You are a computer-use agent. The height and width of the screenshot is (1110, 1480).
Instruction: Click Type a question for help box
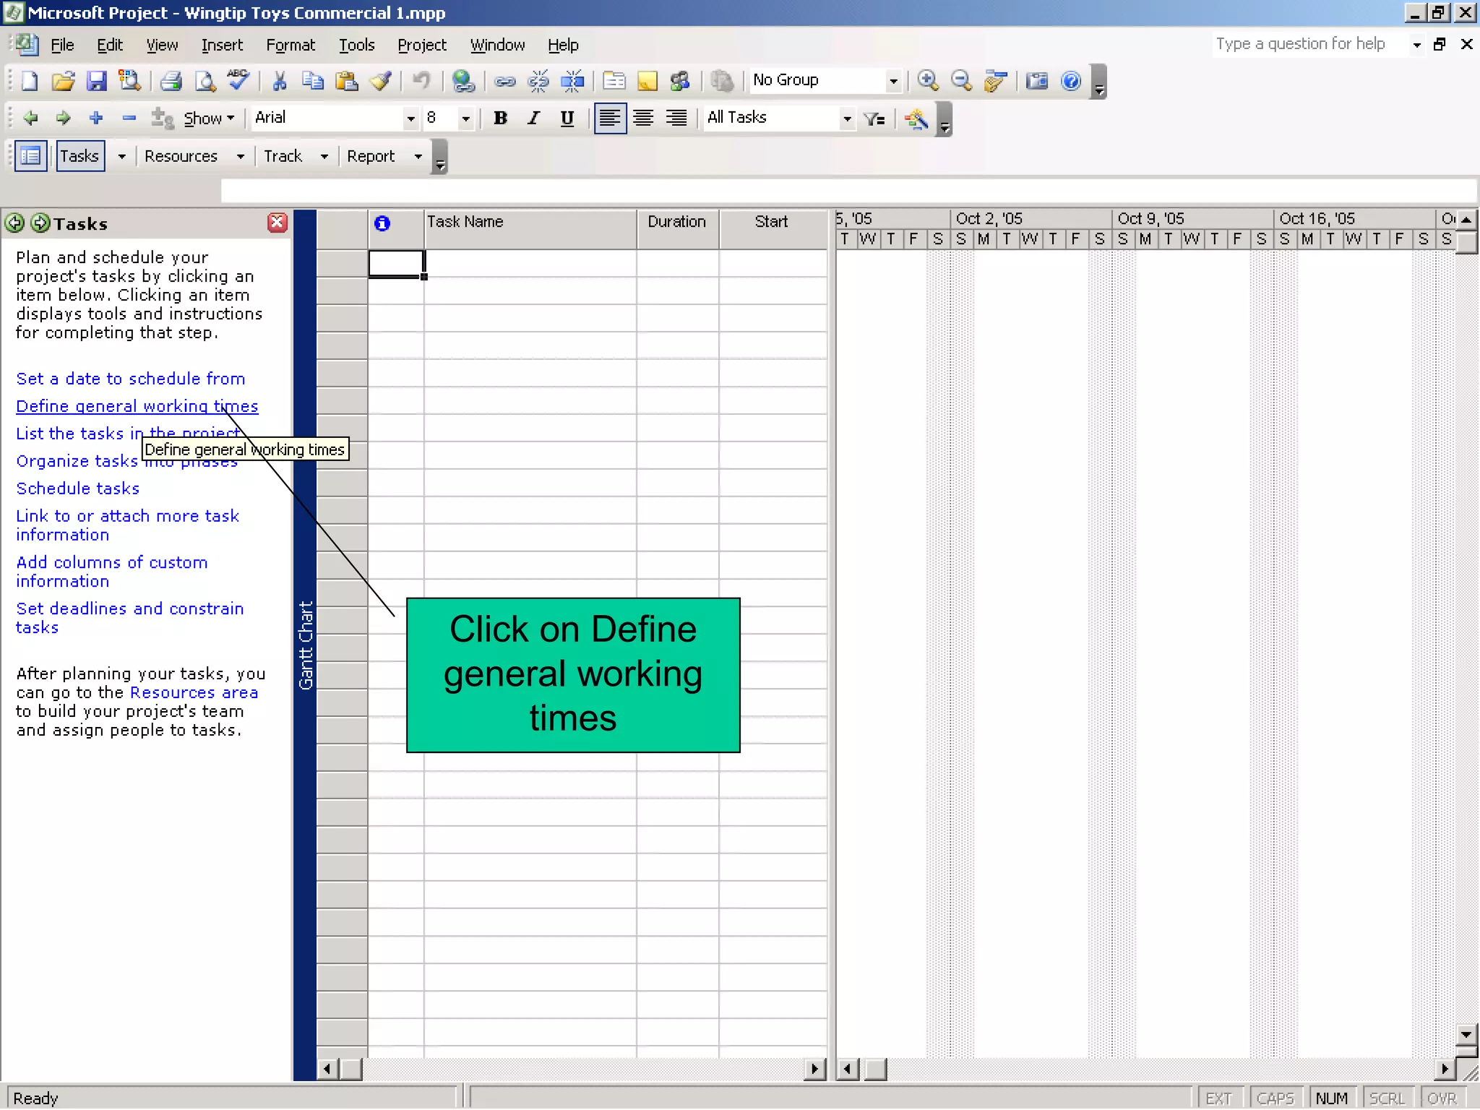click(1309, 44)
